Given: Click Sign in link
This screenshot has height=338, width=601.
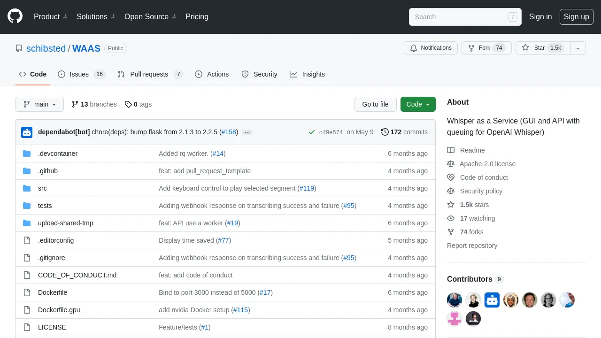Looking at the screenshot, I should point(540,16).
